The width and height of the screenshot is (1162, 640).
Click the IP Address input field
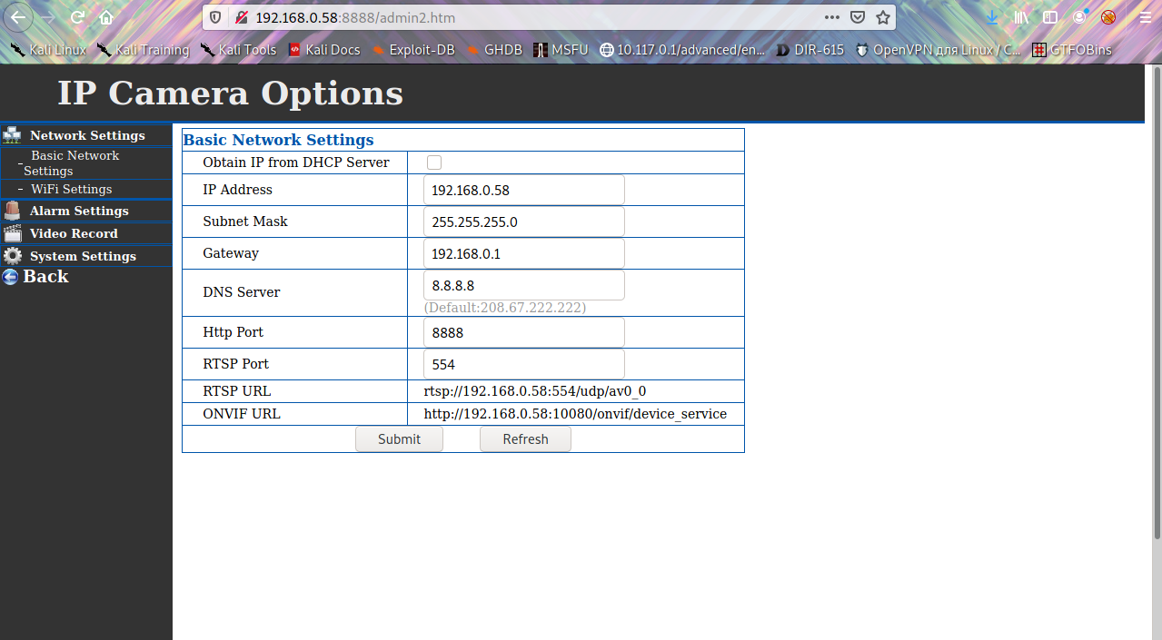click(x=523, y=190)
